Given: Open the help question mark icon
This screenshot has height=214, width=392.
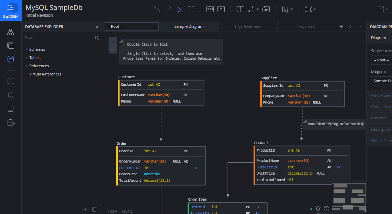Looking at the screenshot, I should (x=326, y=209).
